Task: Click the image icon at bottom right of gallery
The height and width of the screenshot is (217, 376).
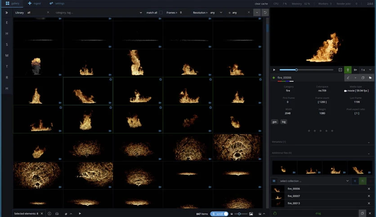Action: pyautogui.click(x=260, y=214)
